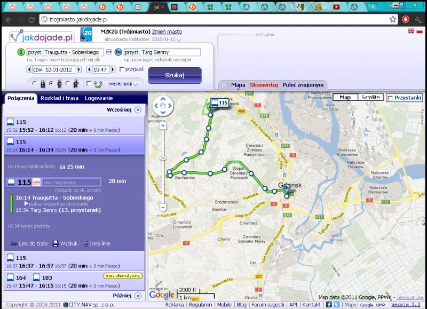Increase the departure time
The width and height of the screenshot is (427, 309).
(113, 69)
